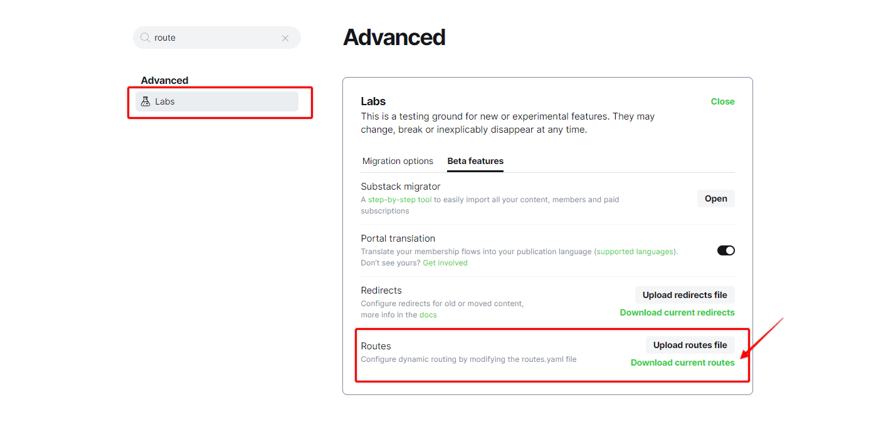
Task: Toggle the Portal translation switch
Action: (726, 250)
